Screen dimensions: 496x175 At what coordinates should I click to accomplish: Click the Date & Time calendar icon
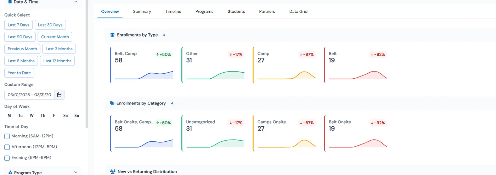point(10,2)
